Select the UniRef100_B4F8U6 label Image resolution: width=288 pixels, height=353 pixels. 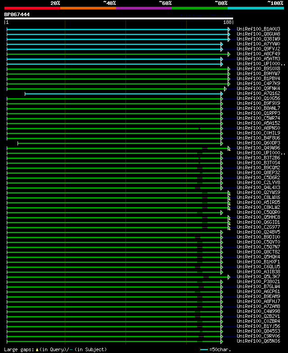coord(258,138)
